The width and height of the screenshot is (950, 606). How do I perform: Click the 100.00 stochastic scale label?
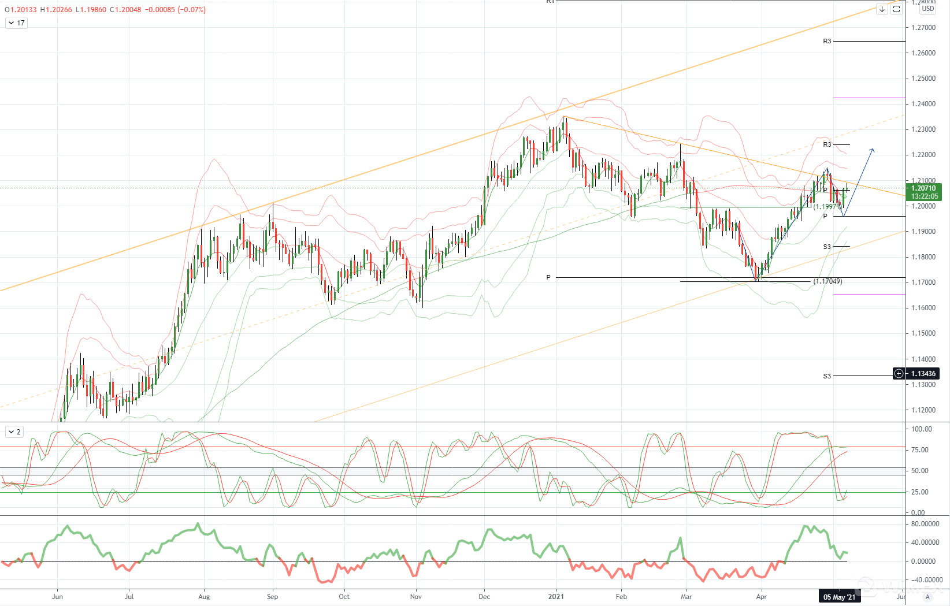[922, 429]
